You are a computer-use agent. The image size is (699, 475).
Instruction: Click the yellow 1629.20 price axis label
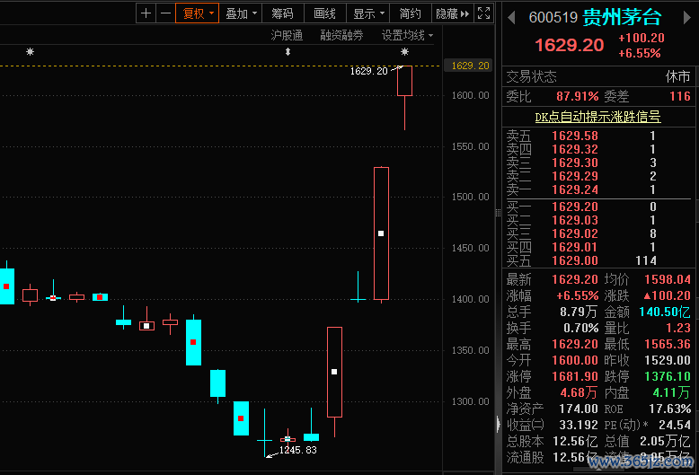(469, 66)
